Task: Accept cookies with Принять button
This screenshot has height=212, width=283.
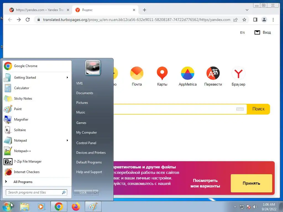Action: [x=251, y=183]
